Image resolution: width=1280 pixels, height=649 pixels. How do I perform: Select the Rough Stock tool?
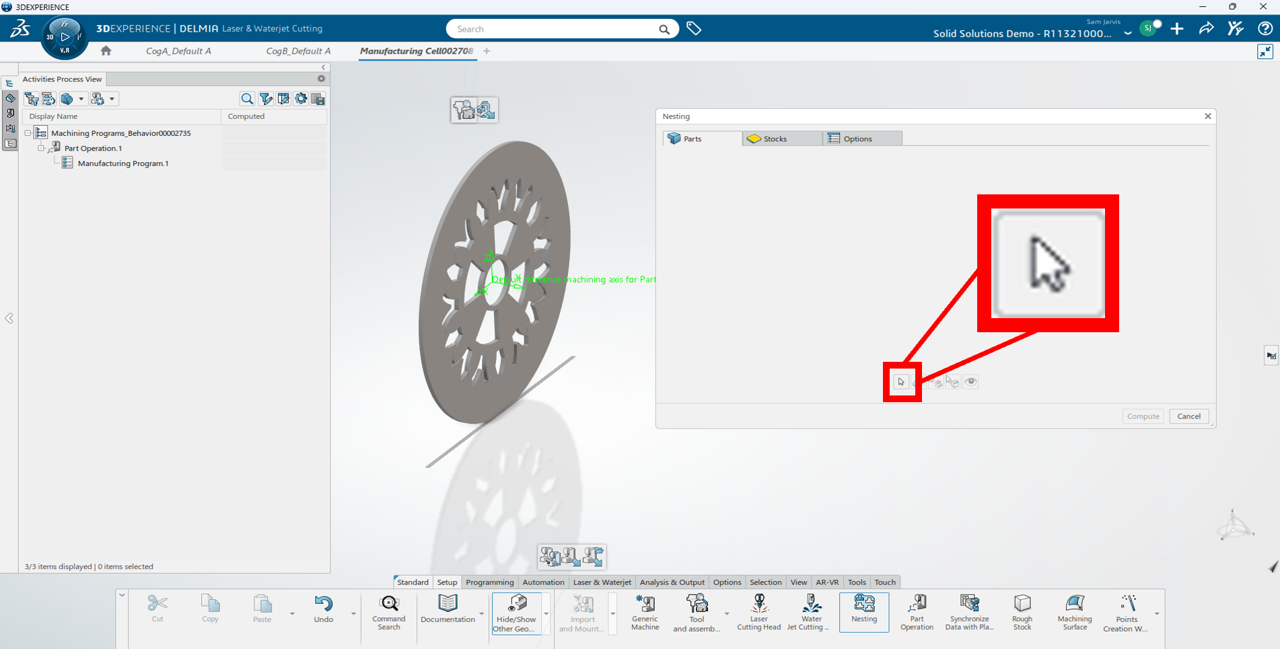(1022, 611)
